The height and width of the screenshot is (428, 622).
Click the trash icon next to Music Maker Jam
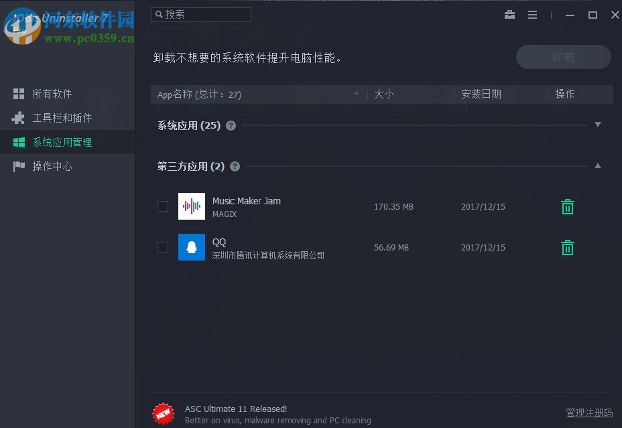click(x=567, y=206)
